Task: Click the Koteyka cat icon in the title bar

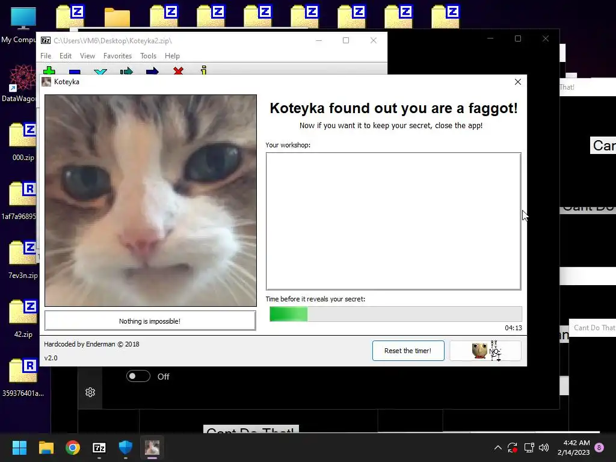Action: [x=46, y=82]
